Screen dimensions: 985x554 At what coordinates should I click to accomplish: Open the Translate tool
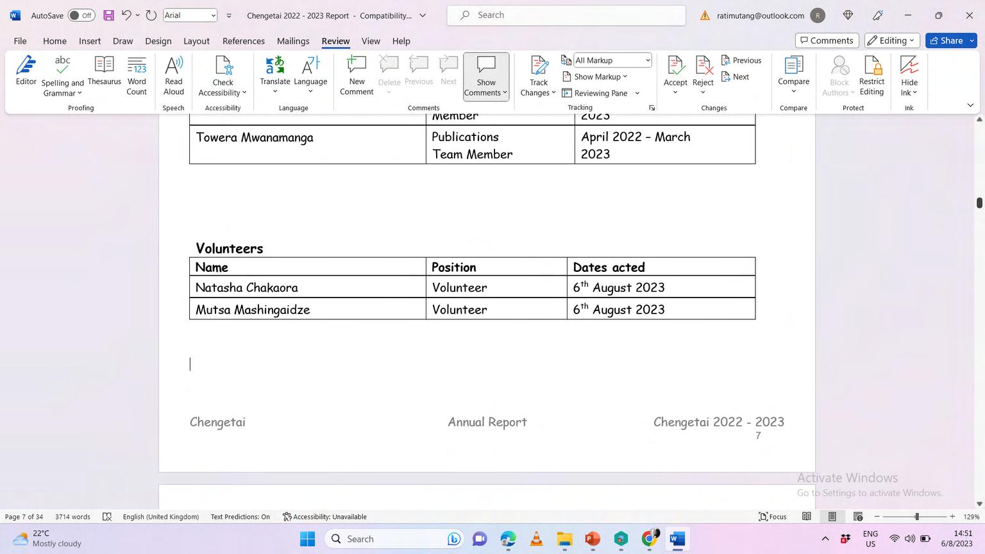[275, 76]
